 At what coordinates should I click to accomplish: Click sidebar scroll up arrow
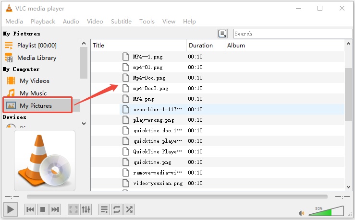[x=84, y=43]
